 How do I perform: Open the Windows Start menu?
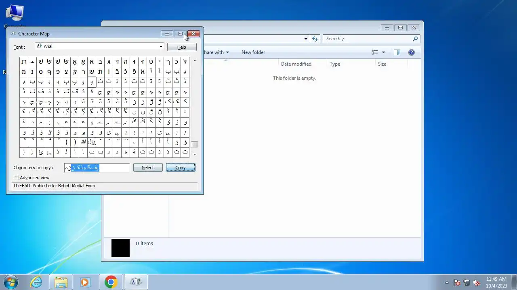coord(11,282)
